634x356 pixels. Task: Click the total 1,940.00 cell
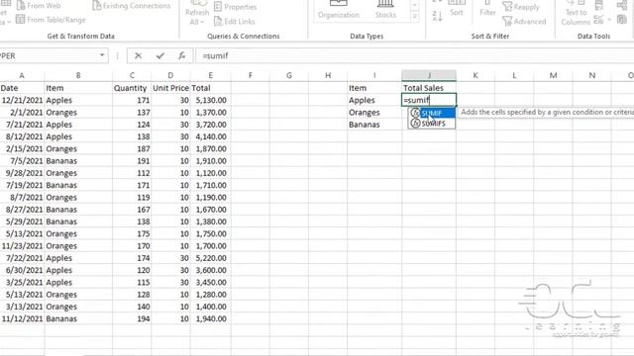(210, 318)
